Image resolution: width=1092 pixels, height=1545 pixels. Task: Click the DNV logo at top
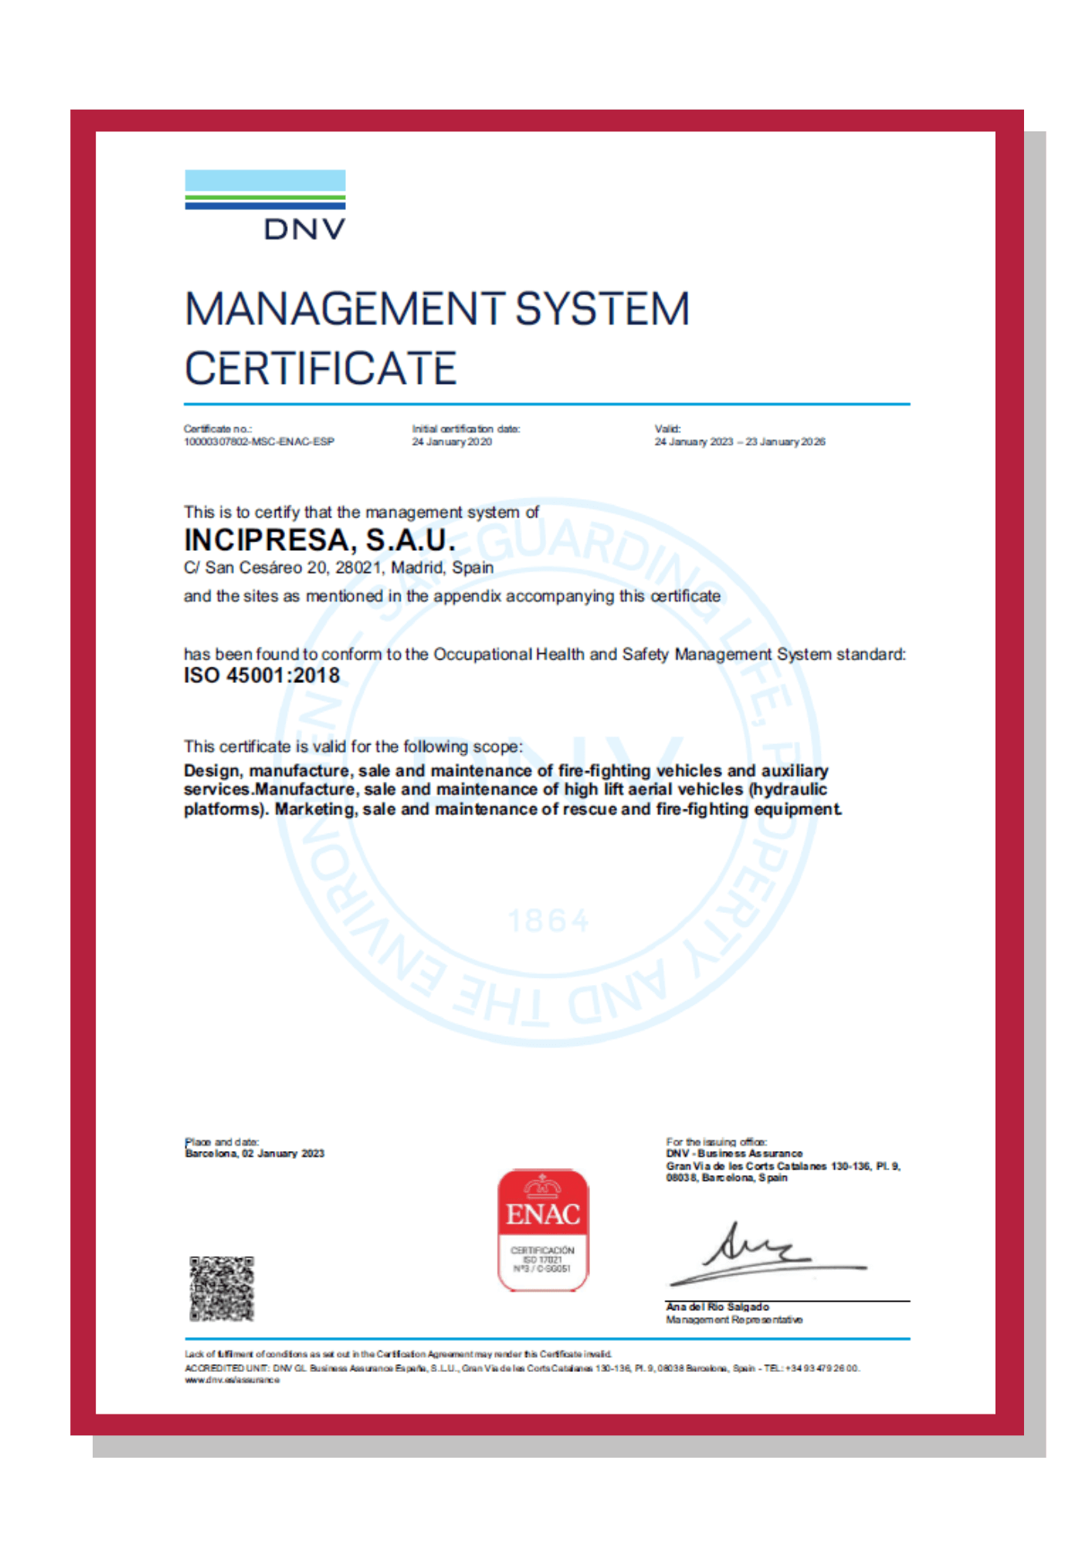[x=265, y=205]
